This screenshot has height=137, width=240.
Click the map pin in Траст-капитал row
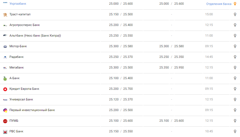click(235, 15)
